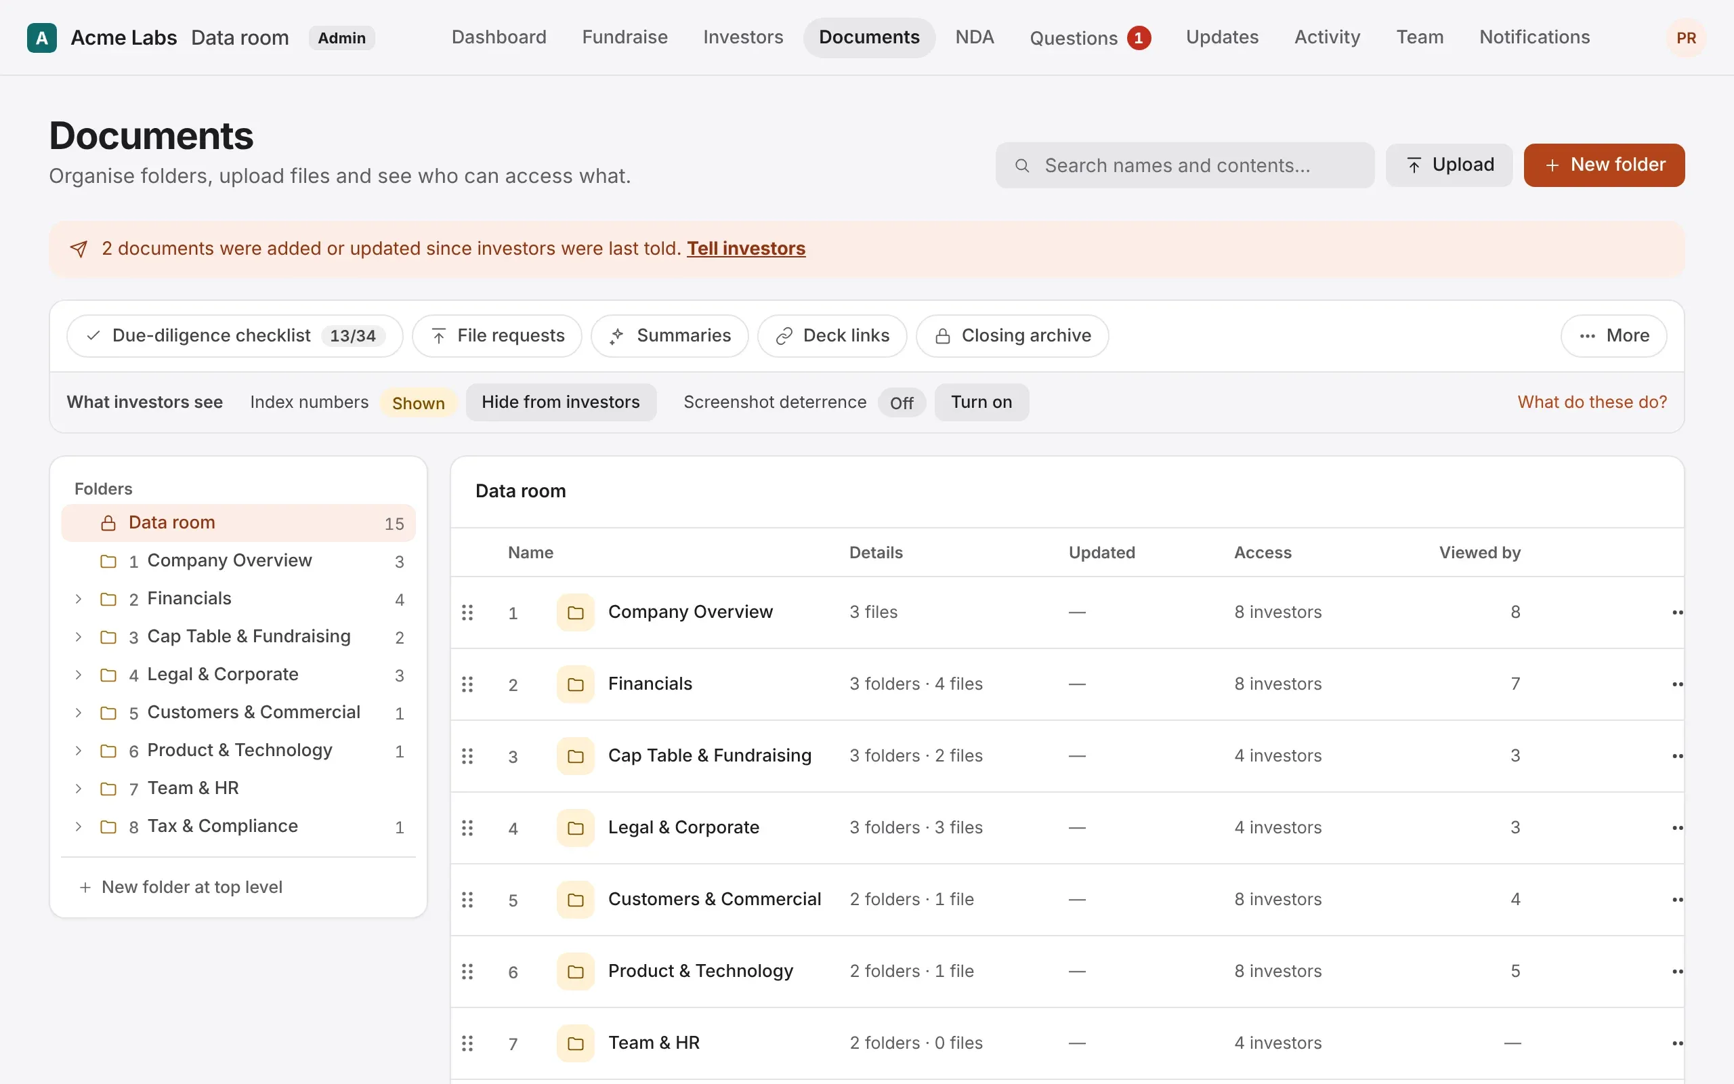Click the folder icon of Customers & Commercial table row
1734x1084 pixels.
[x=575, y=899]
